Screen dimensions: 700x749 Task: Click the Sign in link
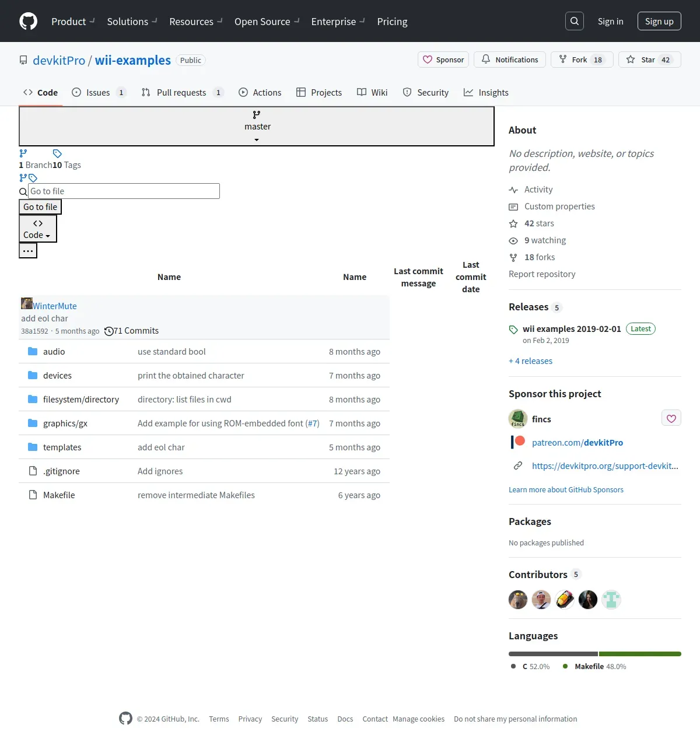(x=610, y=21)
